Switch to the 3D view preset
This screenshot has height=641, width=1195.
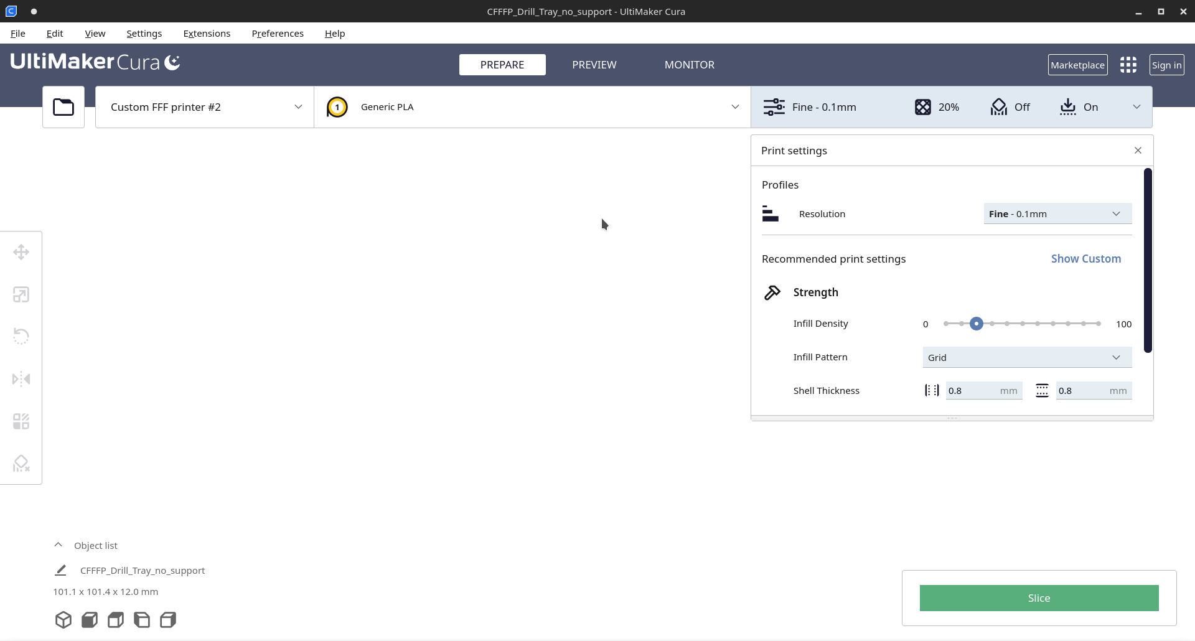click(x=63, y=619)
